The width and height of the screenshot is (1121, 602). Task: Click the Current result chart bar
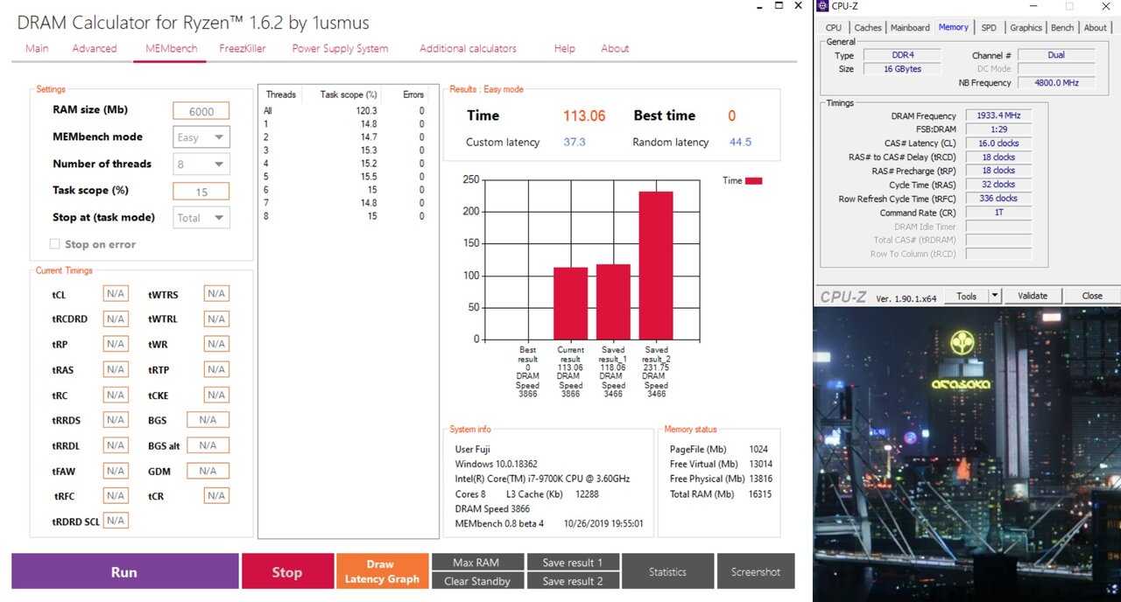(570, 304)
